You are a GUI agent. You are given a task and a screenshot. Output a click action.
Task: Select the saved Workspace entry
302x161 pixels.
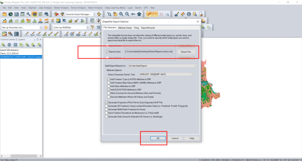(x=9, y=50)
